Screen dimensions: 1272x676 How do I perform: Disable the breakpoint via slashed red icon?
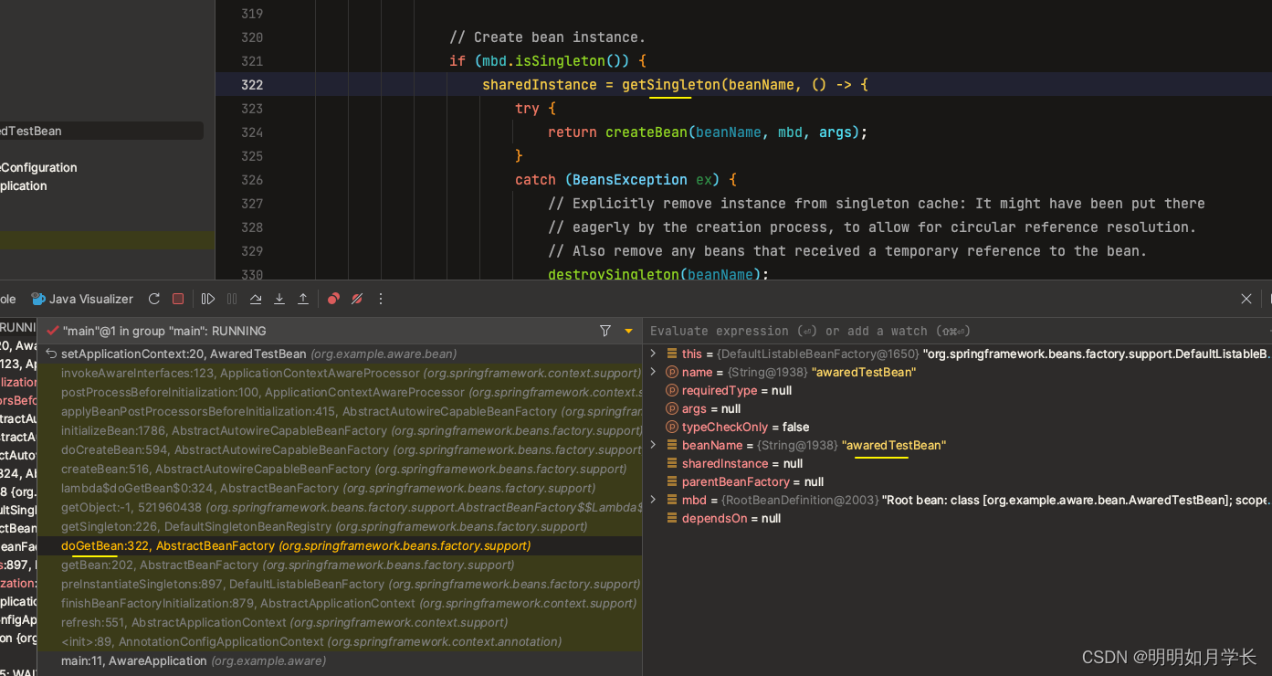pos(356,299)
